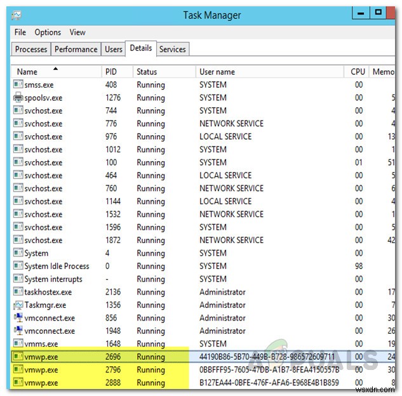
Task: Select the spoolsv.exe process name
Action: tap(43, 98)
